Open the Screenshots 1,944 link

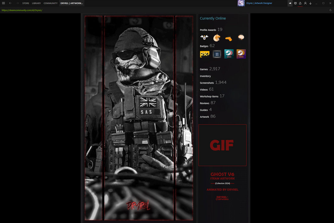tap(213, 83)
